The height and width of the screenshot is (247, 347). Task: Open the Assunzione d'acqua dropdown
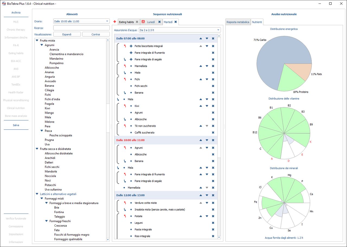tap(218, 30)
